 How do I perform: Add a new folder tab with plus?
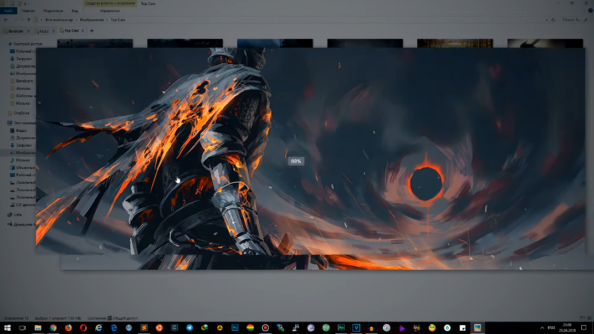pyautogui.click(x=91, y=30)
